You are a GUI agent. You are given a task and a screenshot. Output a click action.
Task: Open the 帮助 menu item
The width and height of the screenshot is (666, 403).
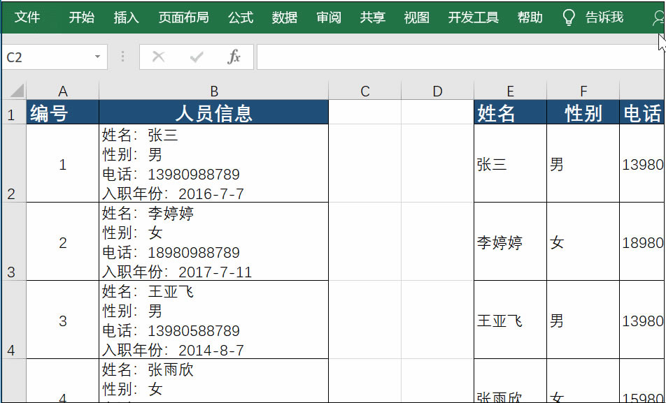point(530,19)
